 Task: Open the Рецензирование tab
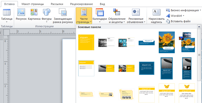tap(81, 4)
